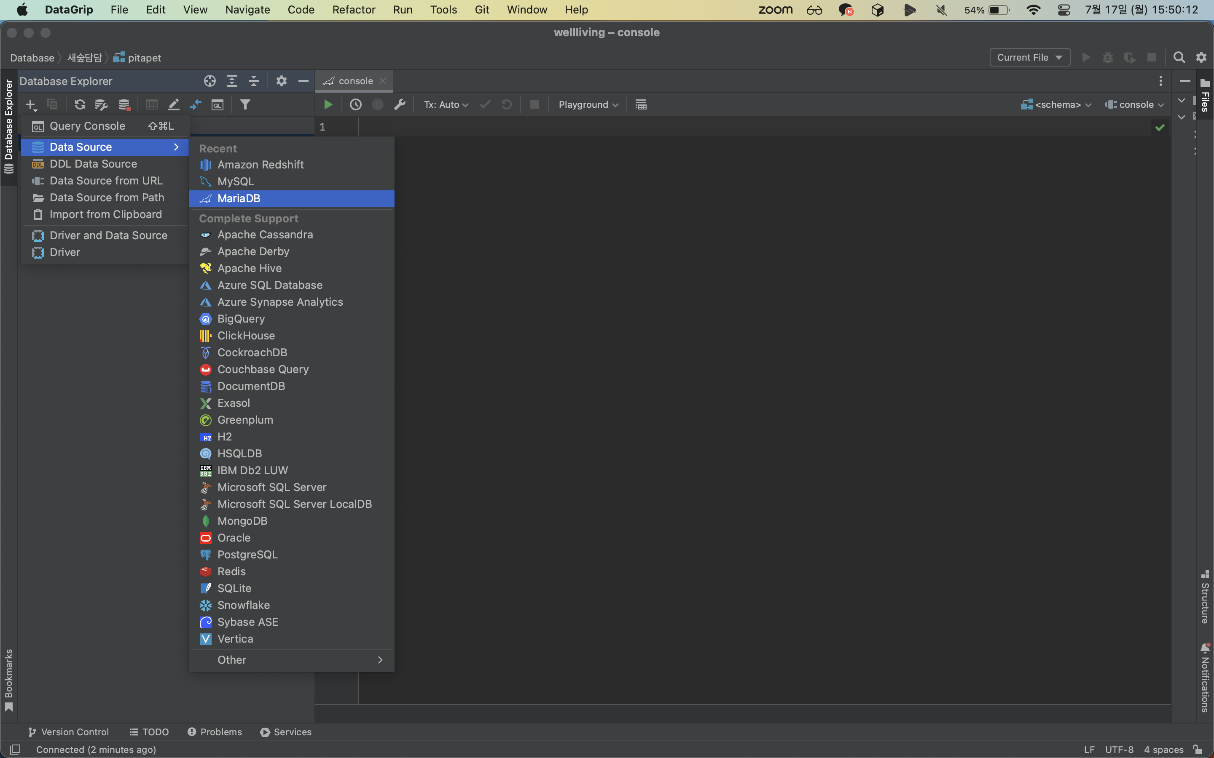Viewport: 1214px width, 758px height.
Task: Open the wrench settings icon in console toolbar
Action: tap(399, 105)
